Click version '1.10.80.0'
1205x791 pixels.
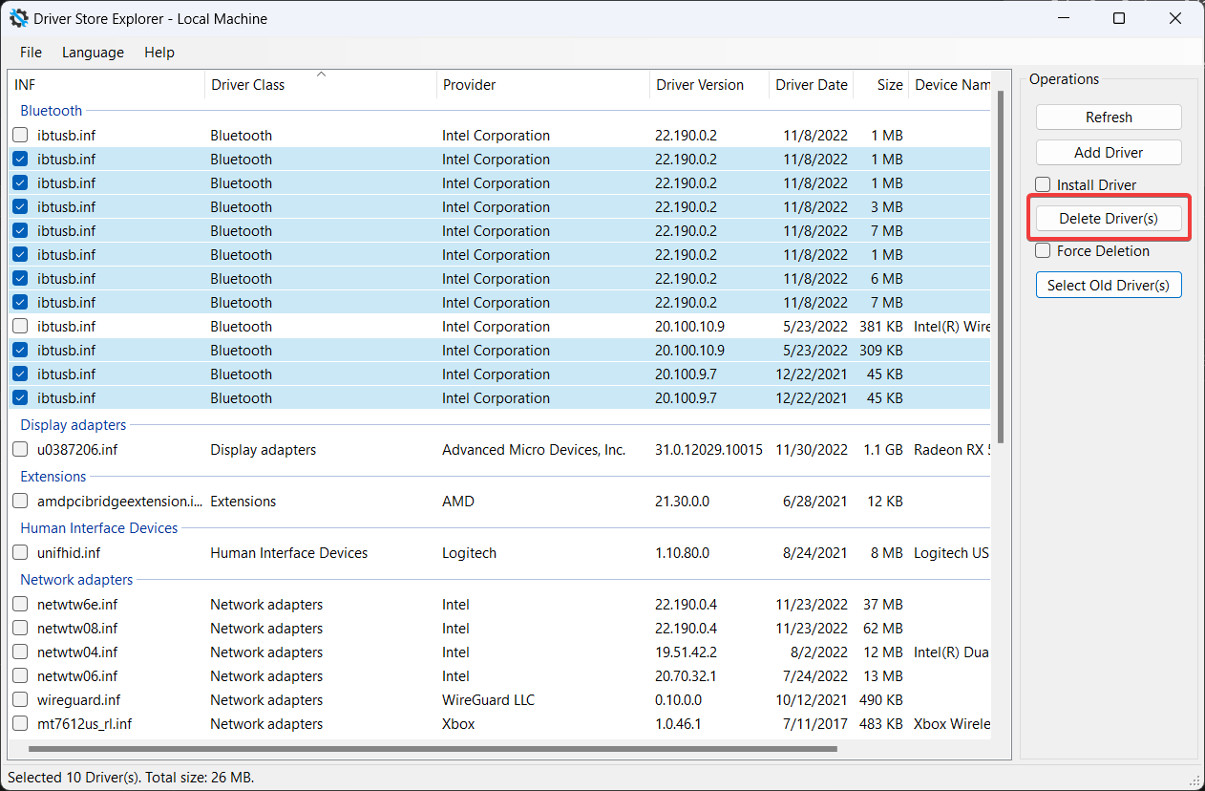(x=685, y=553)
